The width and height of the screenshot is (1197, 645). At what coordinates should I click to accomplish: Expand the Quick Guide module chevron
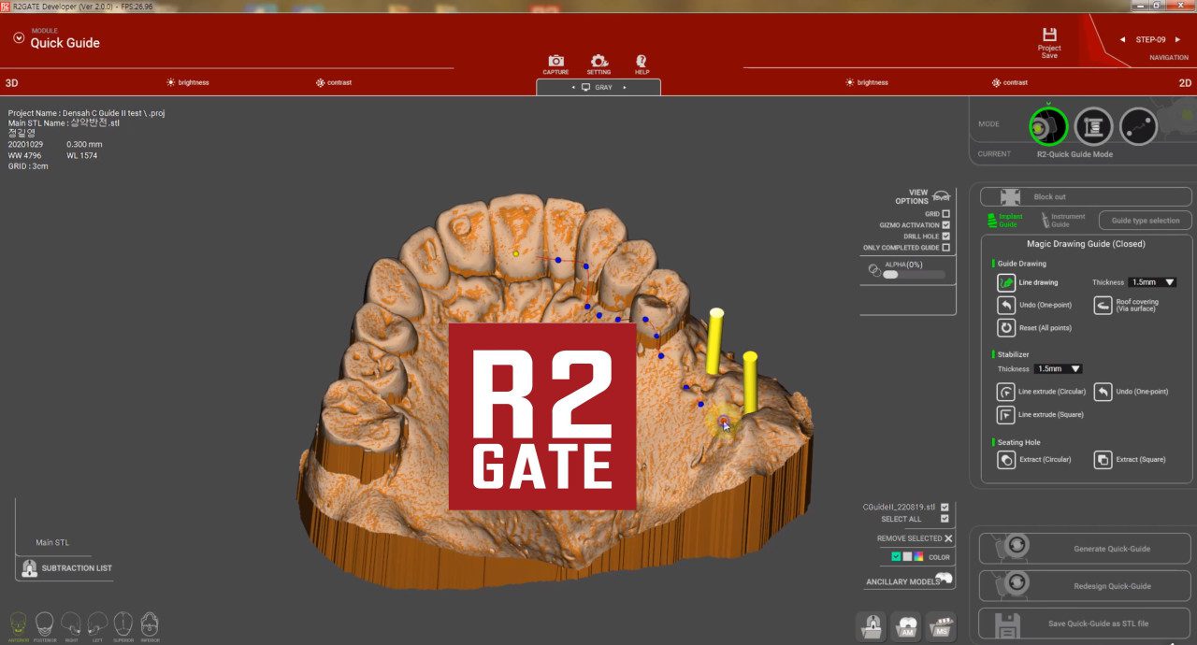click(19, 38)
